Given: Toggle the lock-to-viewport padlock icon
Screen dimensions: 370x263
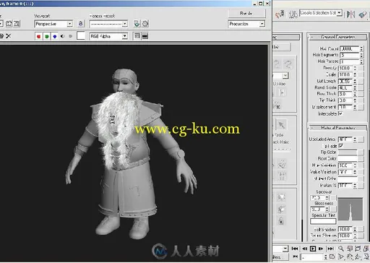Looking at the screenshot, I should [x=81, y=24].
